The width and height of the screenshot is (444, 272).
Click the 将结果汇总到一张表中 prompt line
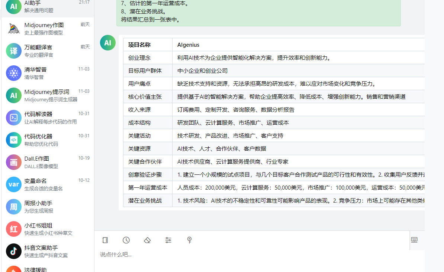(151, 20)
